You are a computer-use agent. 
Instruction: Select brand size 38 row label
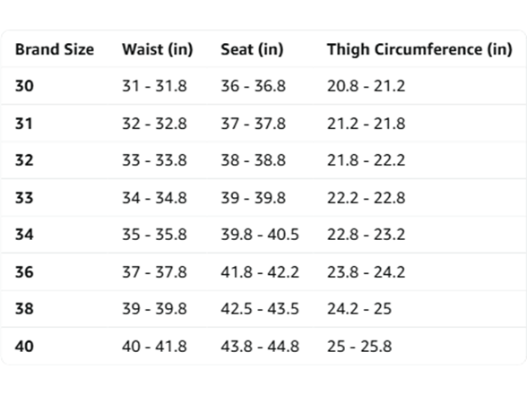click(24, 309)
